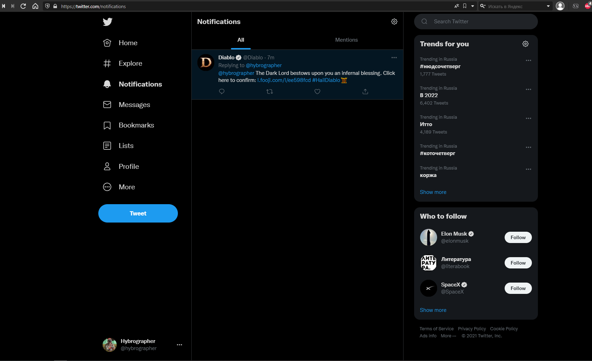This screenshot has width=592, height=361.
Task: Open the #нюдсочетверг trend
Action: coord(440,66)
